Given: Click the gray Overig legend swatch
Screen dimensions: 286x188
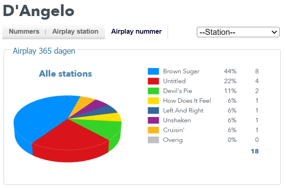Looking at the screenshot, I should point(153,140).
